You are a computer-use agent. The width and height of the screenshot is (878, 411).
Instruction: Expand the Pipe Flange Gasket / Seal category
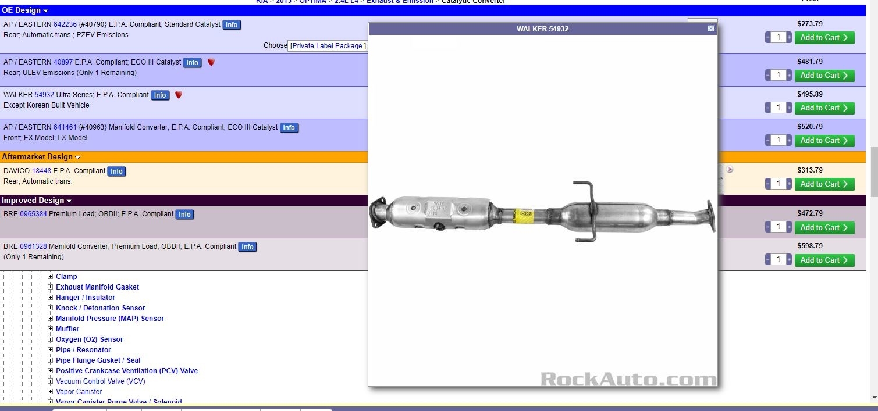click(x=51, y=360)
